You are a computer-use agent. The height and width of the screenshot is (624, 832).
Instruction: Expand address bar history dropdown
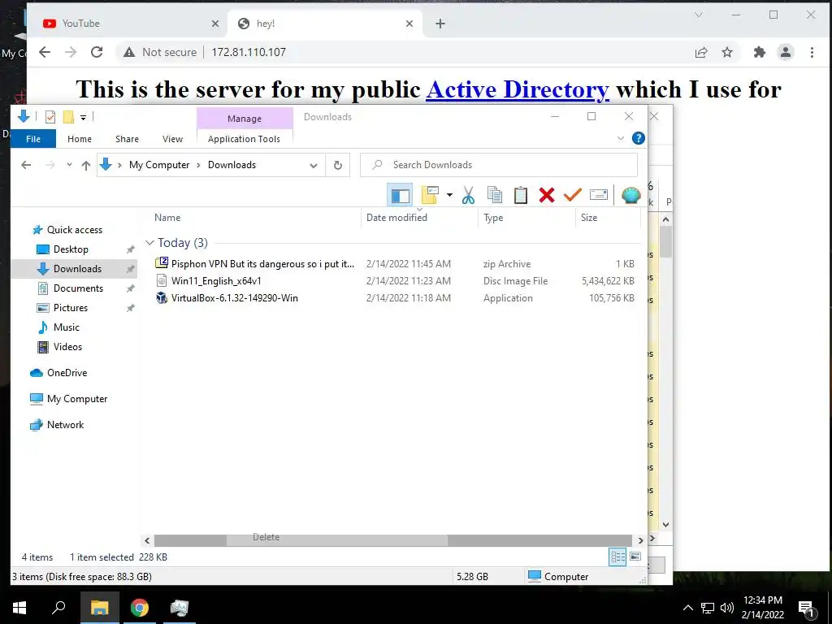(314, 165)
